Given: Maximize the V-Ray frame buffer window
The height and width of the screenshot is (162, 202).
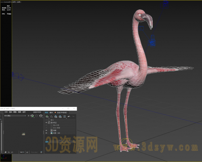Looking at the screenshot, I should point(68,109).
